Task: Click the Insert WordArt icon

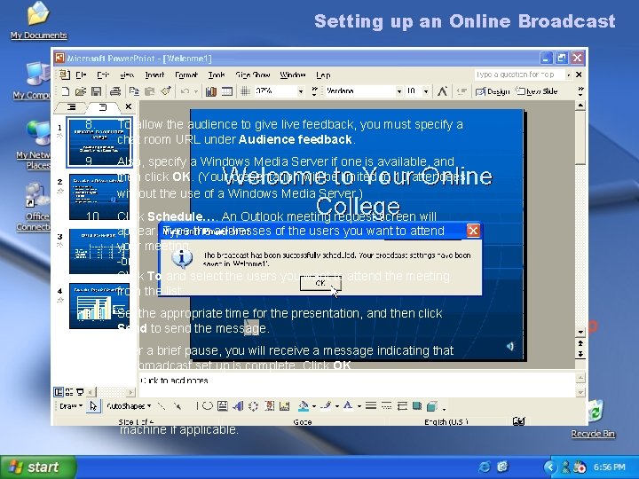Action: point(239,406)
